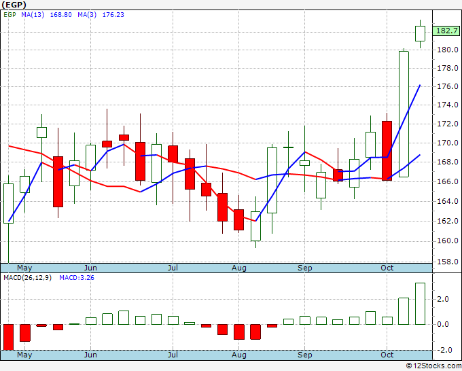Click the first red MACD bar in May
This screenshot has height=371, width=462.
click(x=8, y=337)
